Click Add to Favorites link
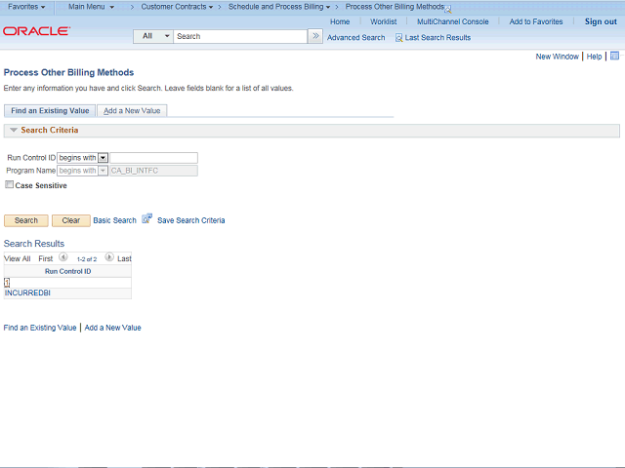The width and height of the screenshot is (625, 468). click(536, 21)
